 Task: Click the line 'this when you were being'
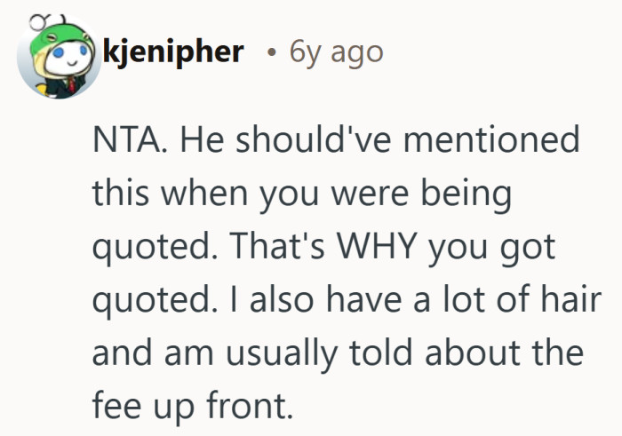coord(302,194)
